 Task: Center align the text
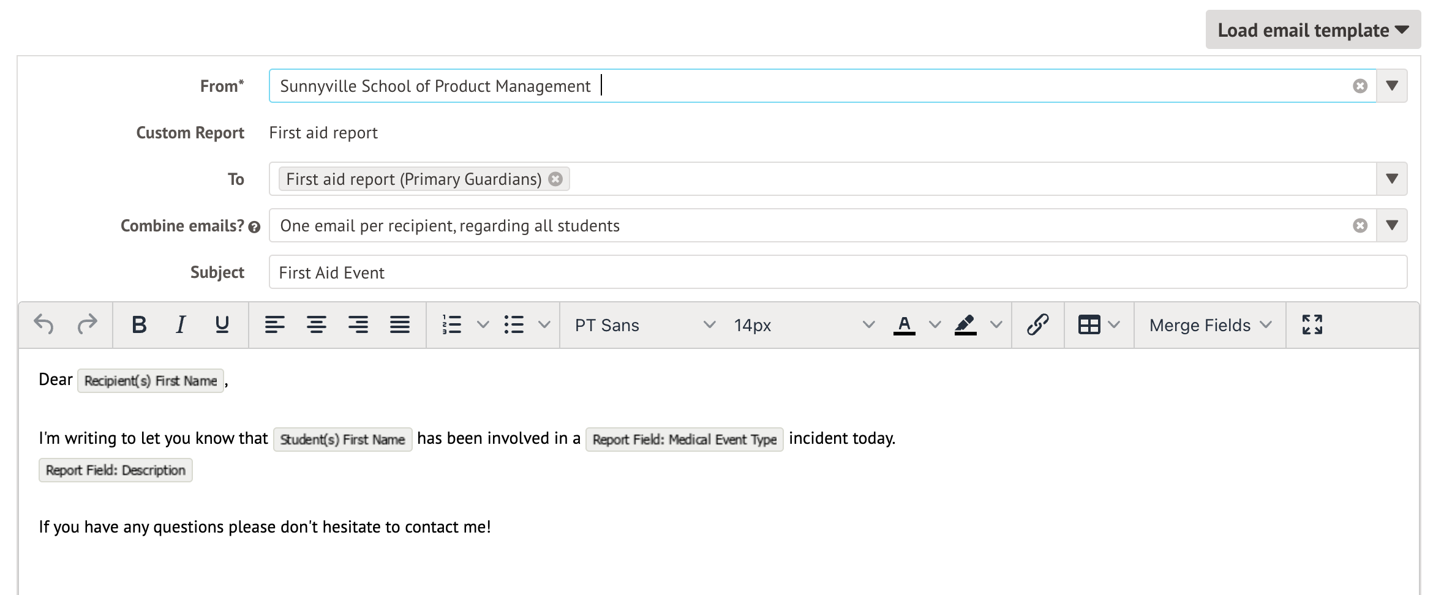316,324
